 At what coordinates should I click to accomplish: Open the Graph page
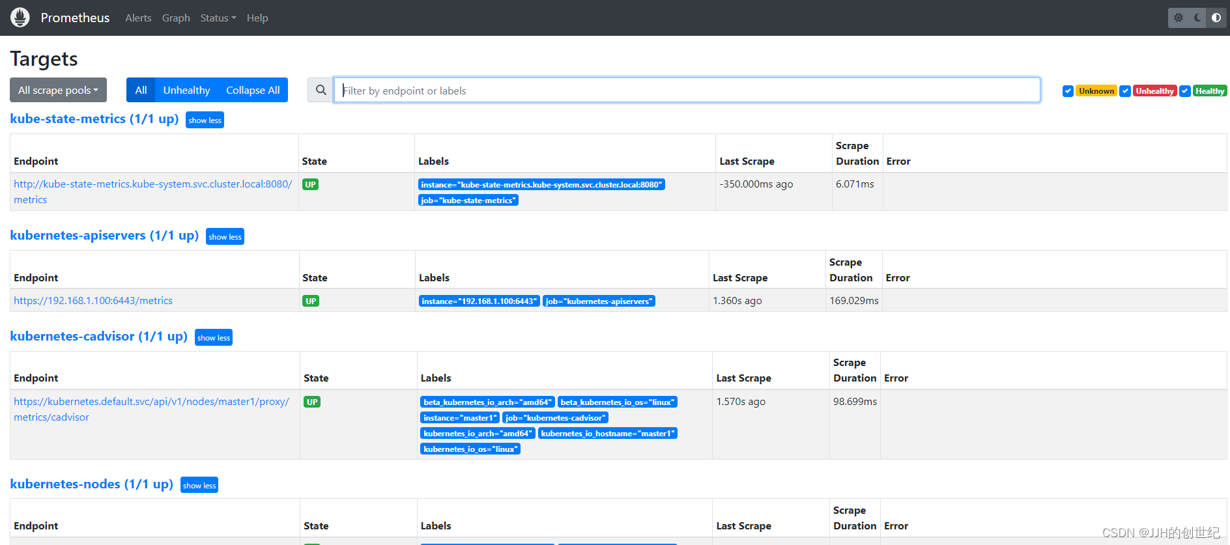[176, 18]
